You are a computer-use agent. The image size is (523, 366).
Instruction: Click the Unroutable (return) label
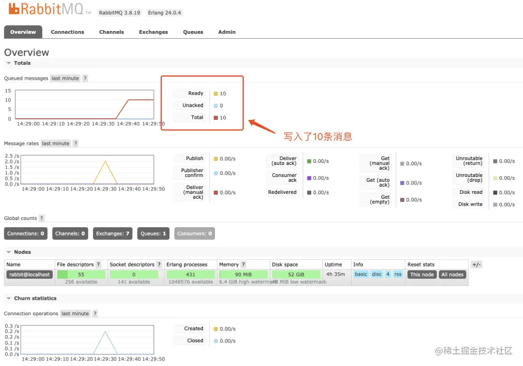click(469, 161)
